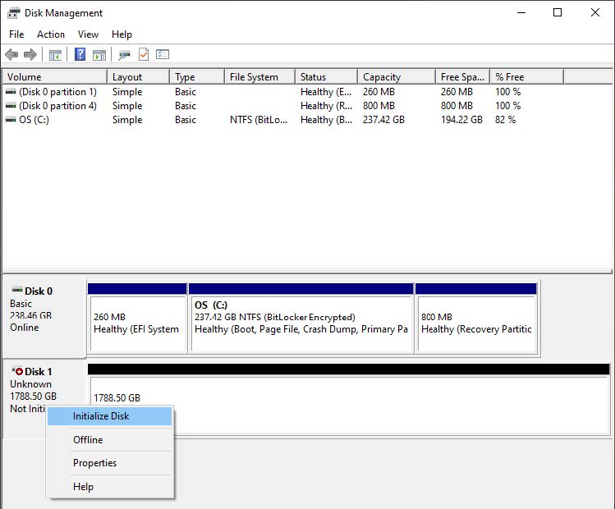Viewport: 615px width, 509px height.
Task: Open the File menu
Action: pyautogui.click(x=16, y=34)
